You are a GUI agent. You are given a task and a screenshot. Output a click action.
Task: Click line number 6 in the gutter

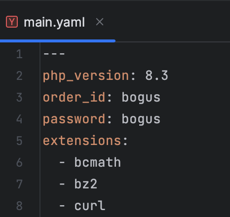click(x=19, y=163)
